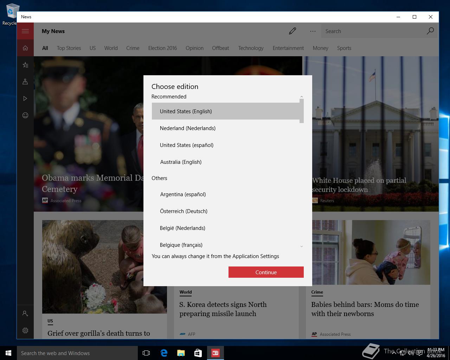
Task: Select the Recycle Bin desktop icon
Action: point(11,14)
